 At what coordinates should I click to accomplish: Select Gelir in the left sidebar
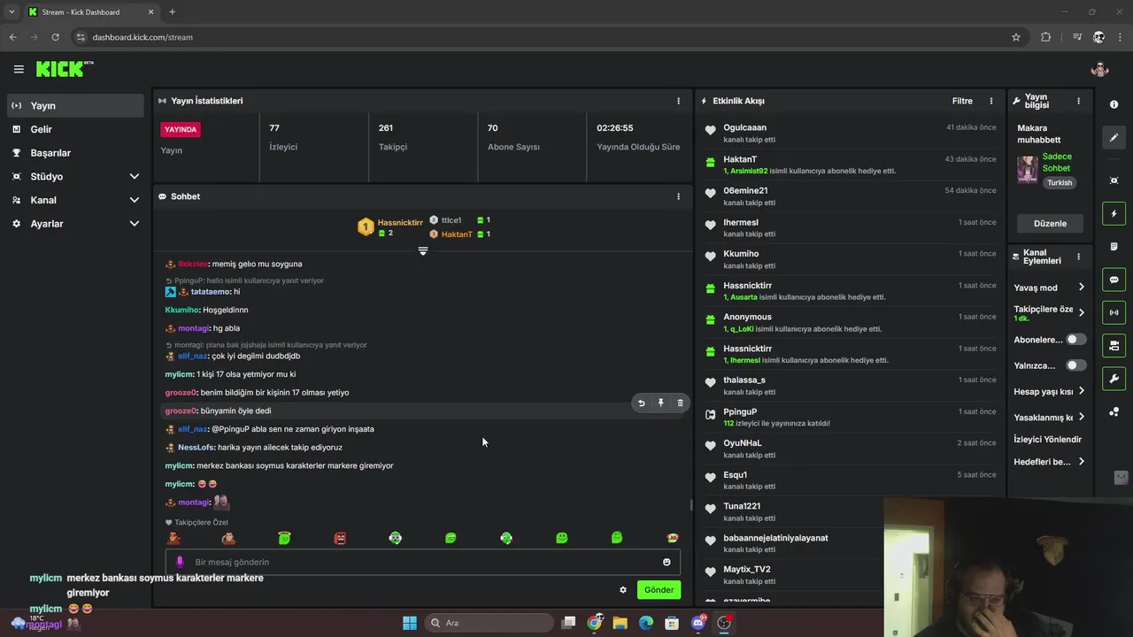75,129
